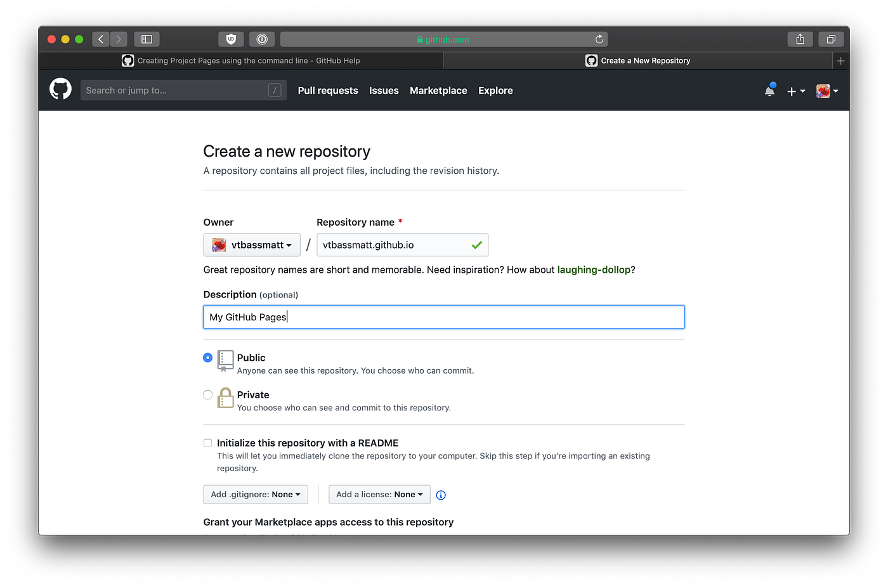Select the Private radio button

point(207,394)
